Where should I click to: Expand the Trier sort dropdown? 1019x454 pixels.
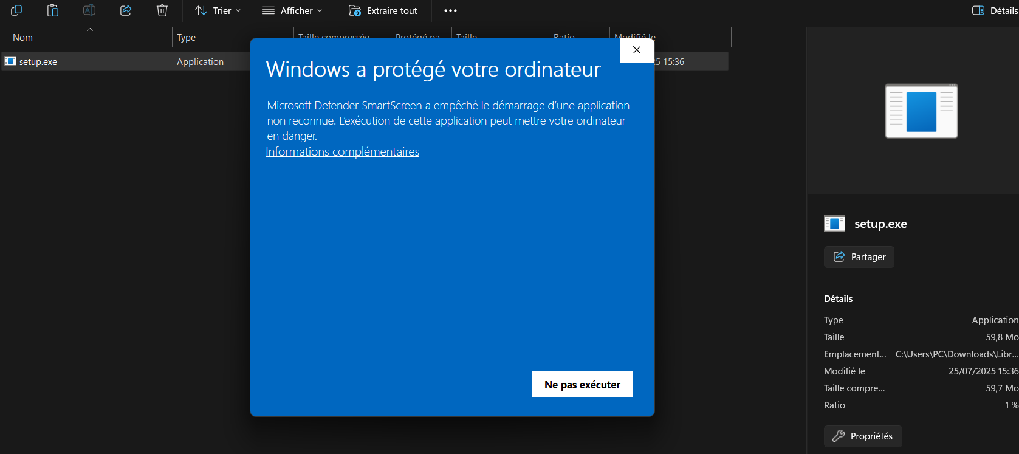218,10
